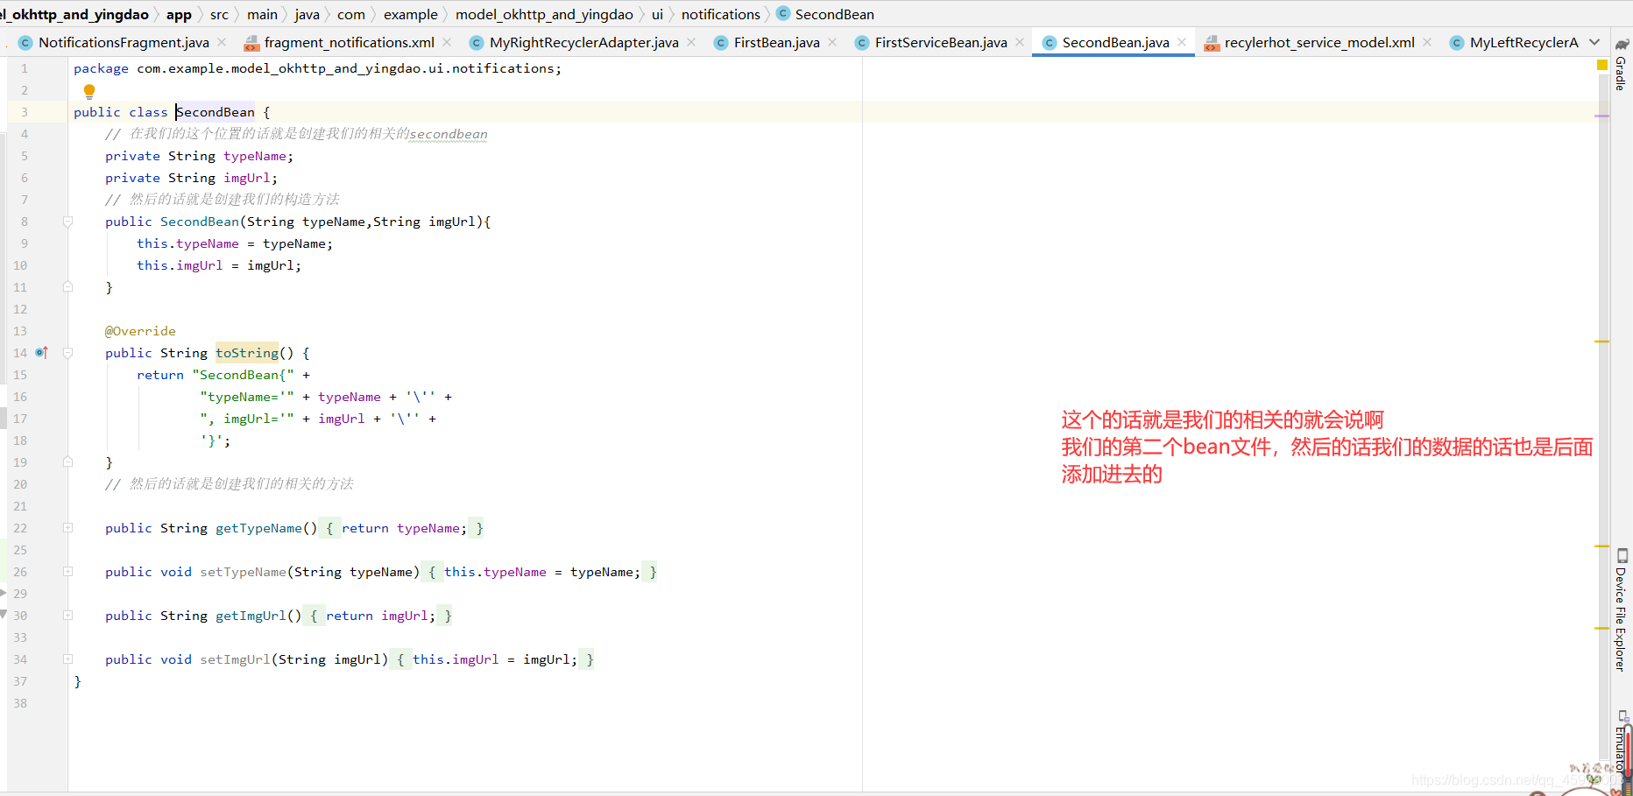Click the 'notifications' breadcrumb segment
This screenshot has width=1633, height=796.
(721, 14)
